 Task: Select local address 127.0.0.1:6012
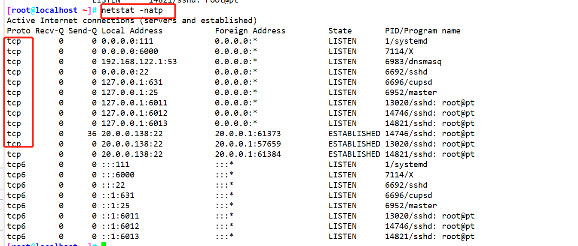[135, 113]
